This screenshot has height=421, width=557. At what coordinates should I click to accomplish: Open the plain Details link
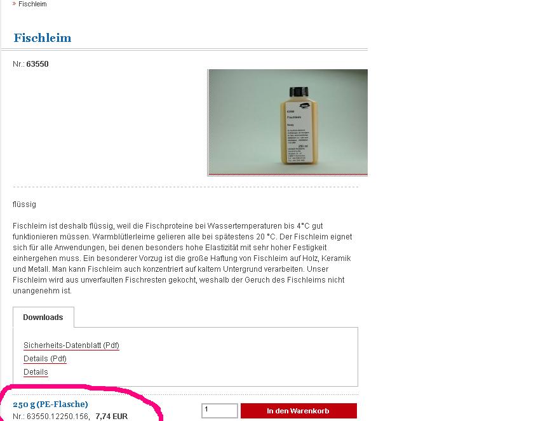[x=36, y=372]
